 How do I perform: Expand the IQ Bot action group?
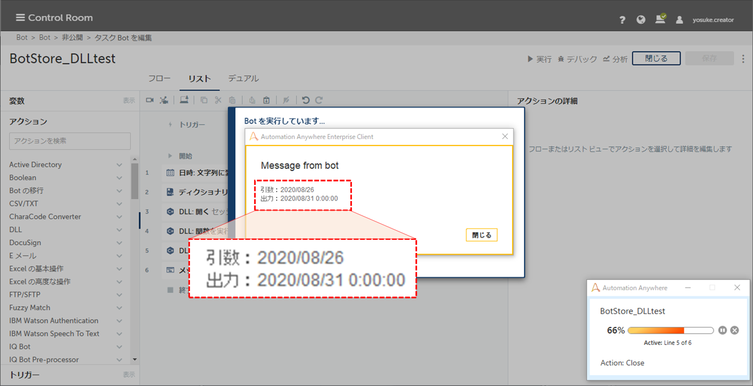[120, 347]
